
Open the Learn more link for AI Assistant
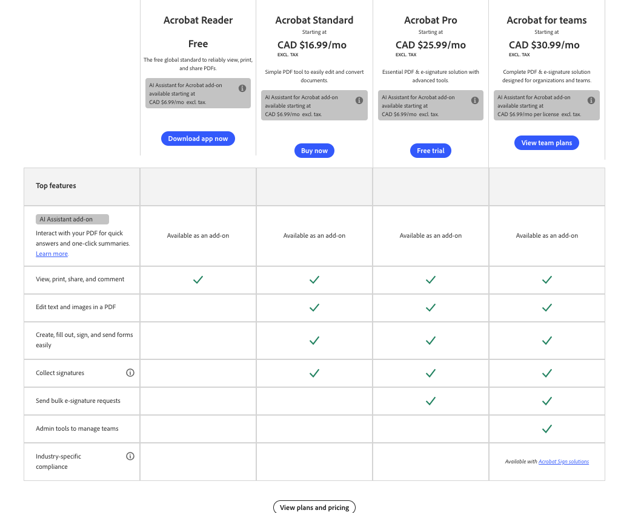51,253
